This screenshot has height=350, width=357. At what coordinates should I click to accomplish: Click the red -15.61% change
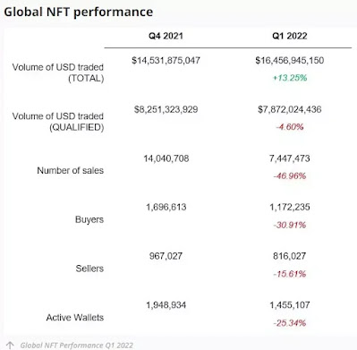tap(290, 274)
